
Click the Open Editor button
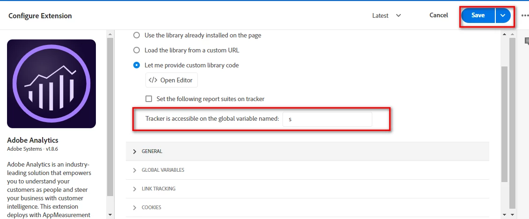[171, 80]
